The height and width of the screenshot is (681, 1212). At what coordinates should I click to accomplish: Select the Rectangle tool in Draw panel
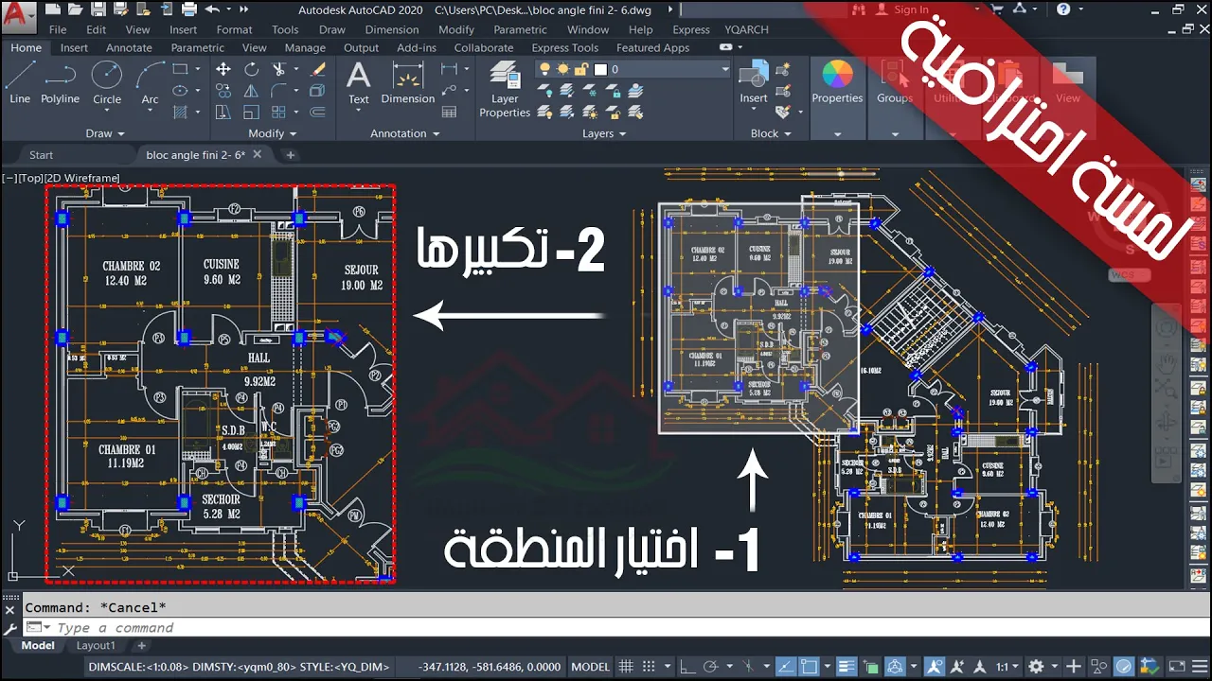point(180,69)
